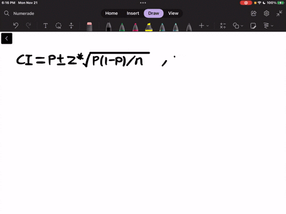Open the ink to math tool
The height and width of the screenshot is (214, 286).
tap(223, 26)
